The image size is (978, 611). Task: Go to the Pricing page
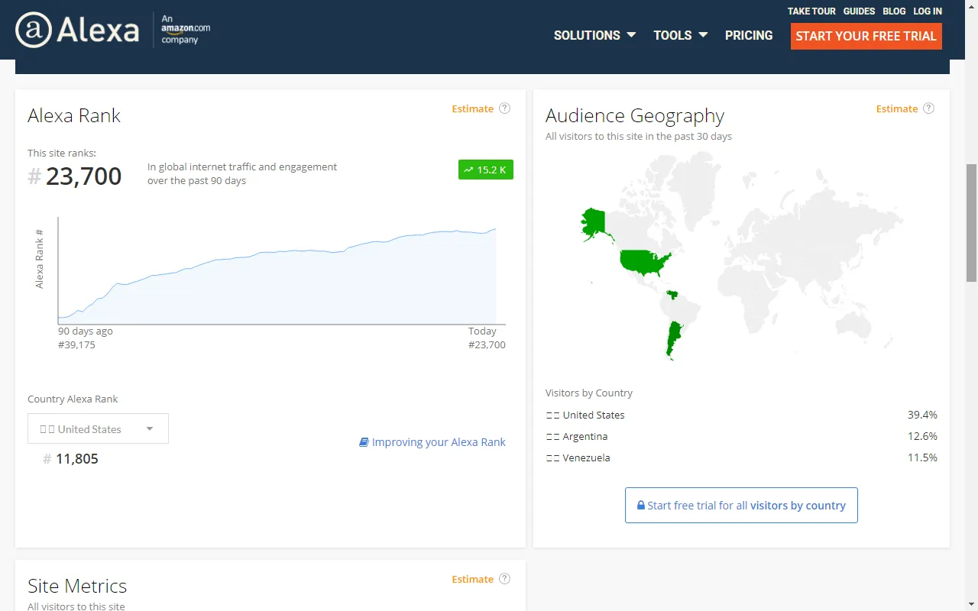pos(749,35)
